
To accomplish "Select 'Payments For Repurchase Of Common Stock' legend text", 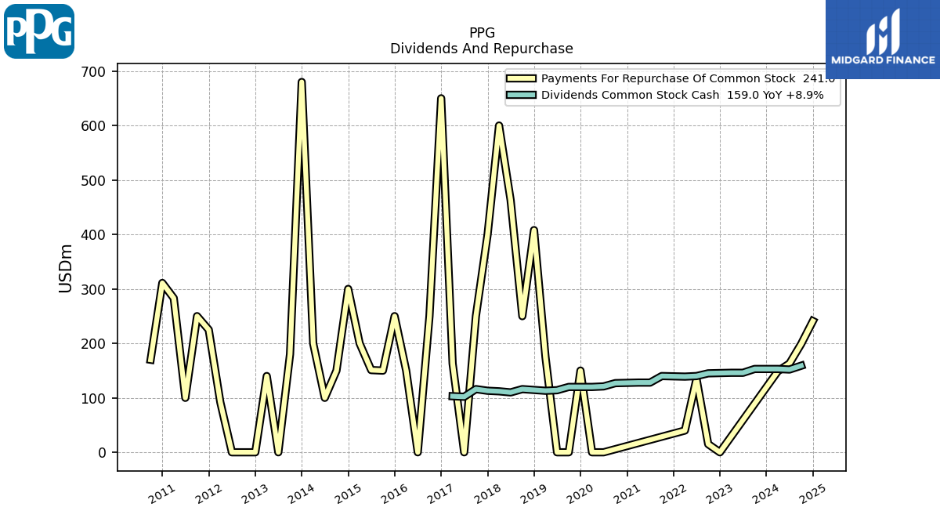I will tap(670, 78).
